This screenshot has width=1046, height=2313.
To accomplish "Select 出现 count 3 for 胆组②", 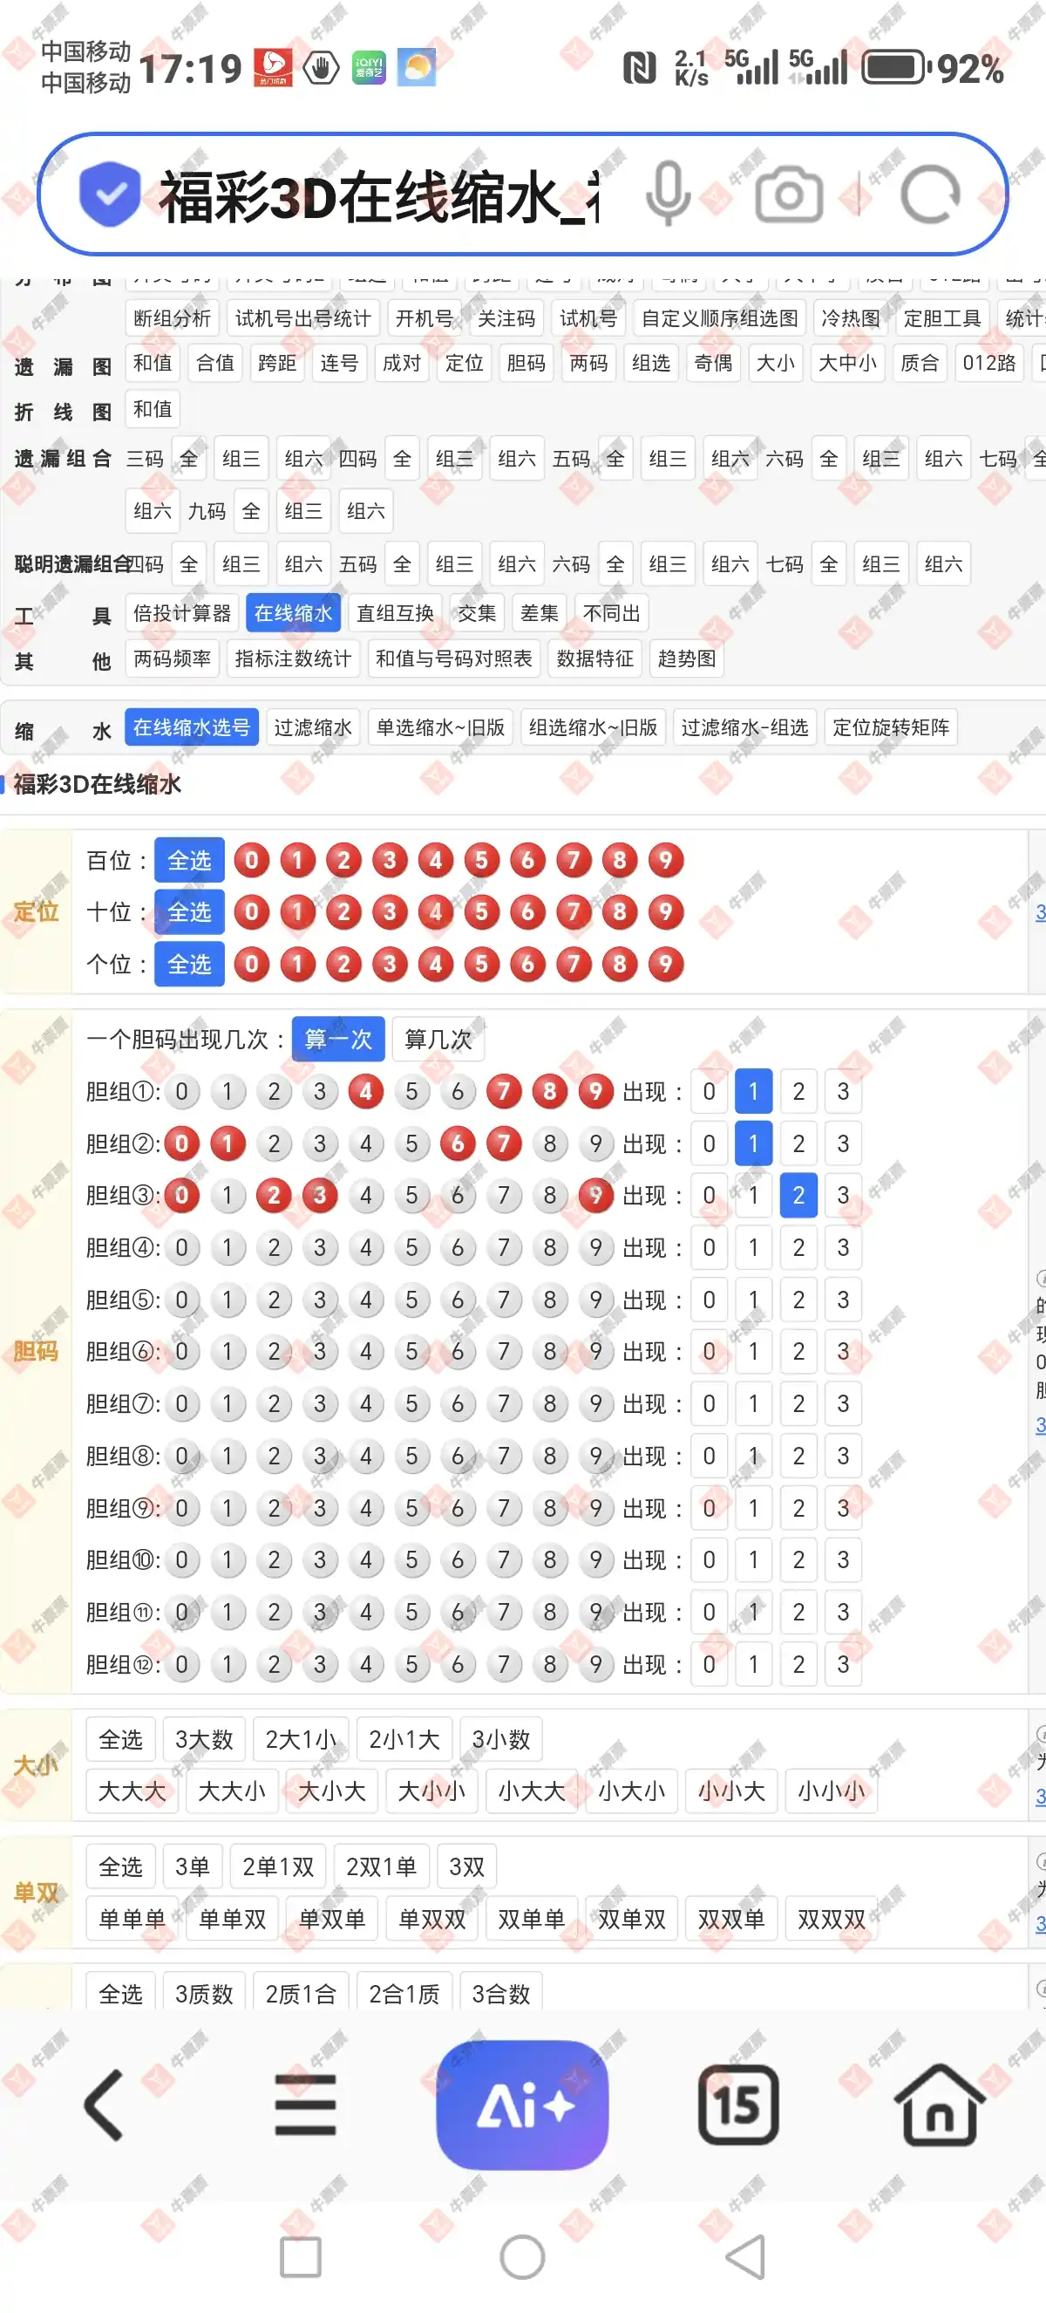I will (x=842, y=1144).
